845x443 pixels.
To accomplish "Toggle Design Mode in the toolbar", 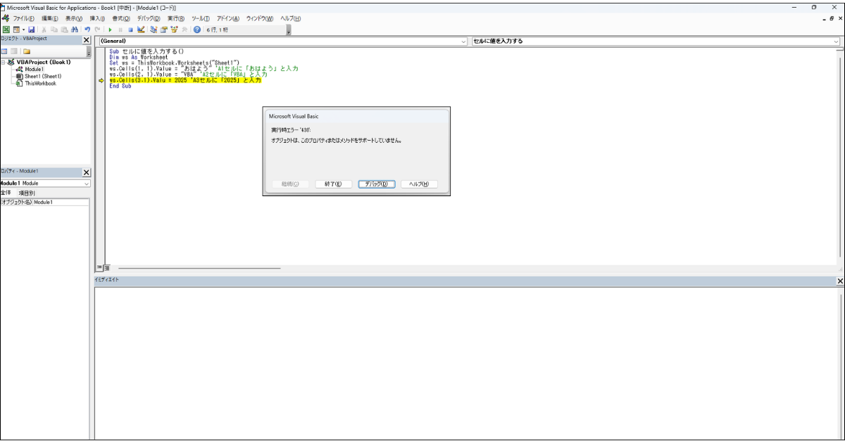I will (x=141, y=30).
